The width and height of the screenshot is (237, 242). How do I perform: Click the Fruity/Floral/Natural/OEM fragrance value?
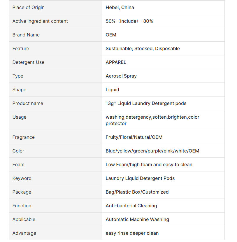pos(134,137)
